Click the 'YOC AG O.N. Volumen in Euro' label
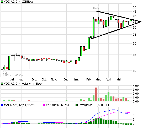 pos(23,84)
